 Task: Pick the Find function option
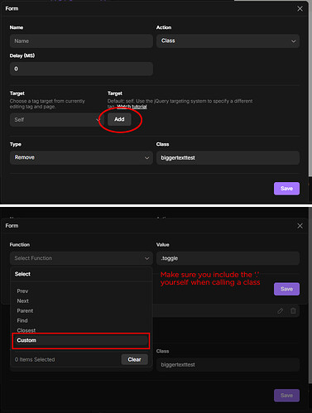point(22,320)
